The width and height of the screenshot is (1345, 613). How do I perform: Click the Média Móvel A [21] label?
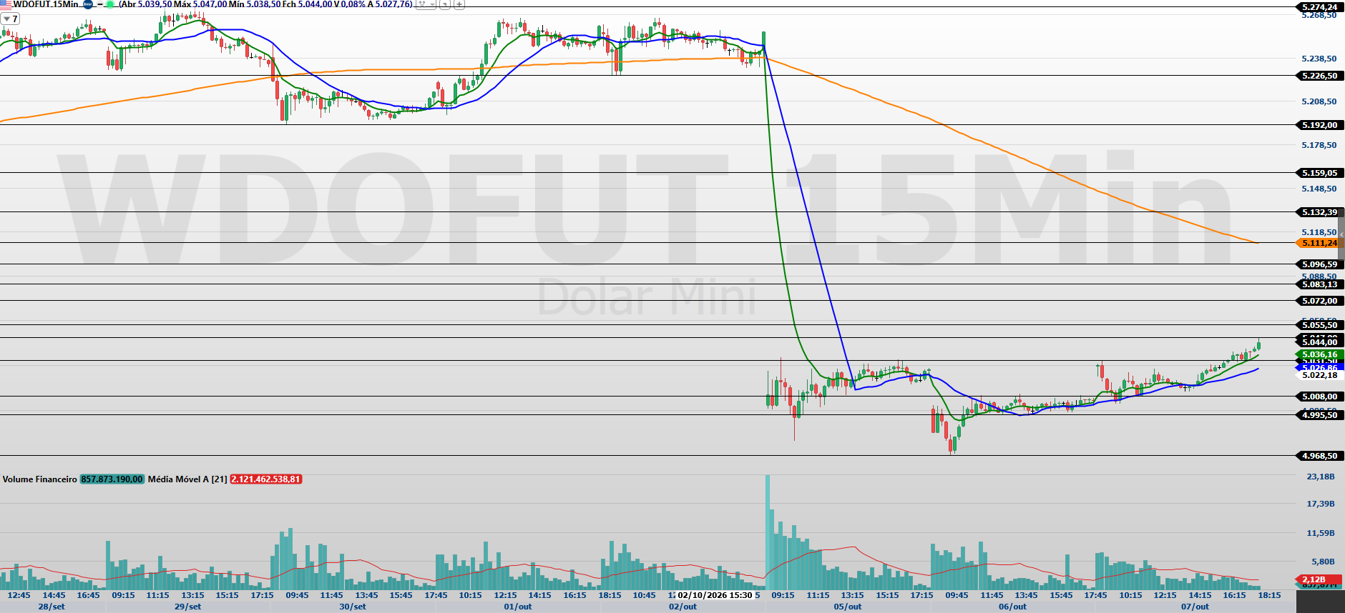[187, 479]
